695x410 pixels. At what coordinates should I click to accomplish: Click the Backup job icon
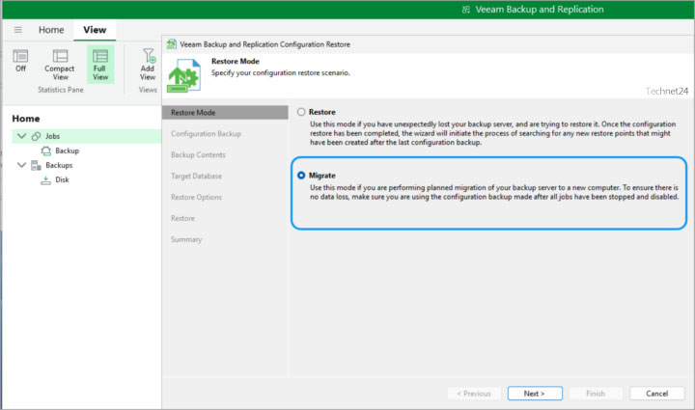pos(46,151)
